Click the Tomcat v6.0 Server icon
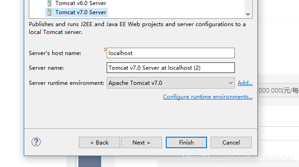The height and width of the screenshot is (167, 299). 49,3
